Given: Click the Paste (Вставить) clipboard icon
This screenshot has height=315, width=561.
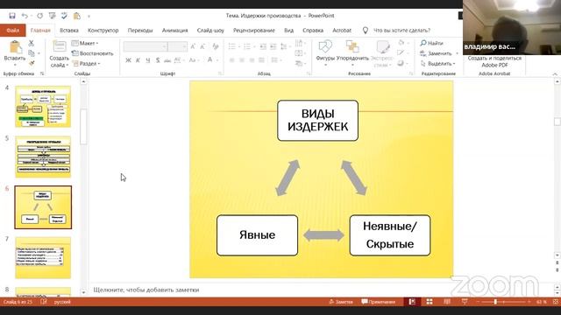Looking at the screenshot, I should pos(15,47).
